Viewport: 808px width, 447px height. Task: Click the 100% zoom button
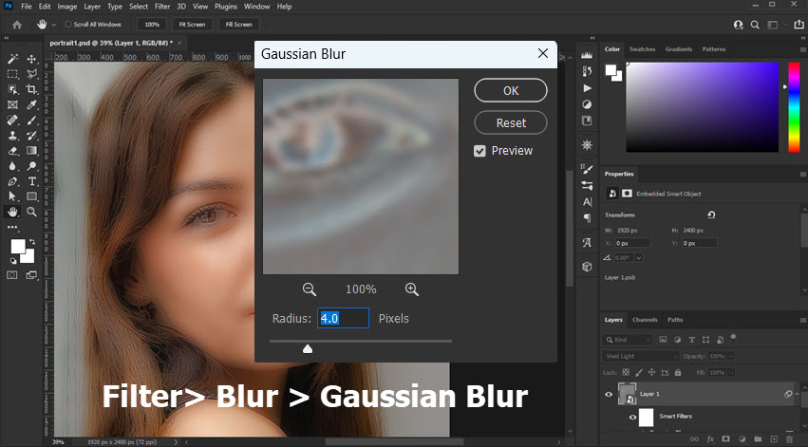pos(152,25)
